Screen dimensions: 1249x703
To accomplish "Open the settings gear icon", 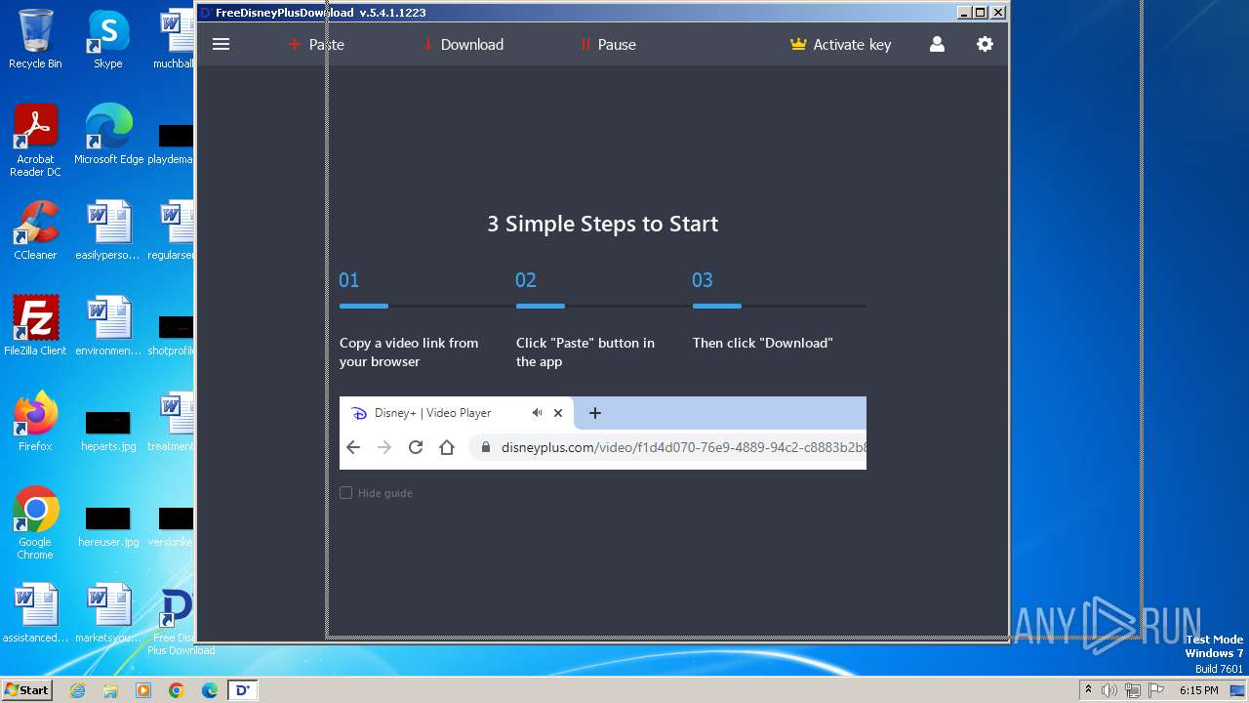I will (x=985, y=44).
